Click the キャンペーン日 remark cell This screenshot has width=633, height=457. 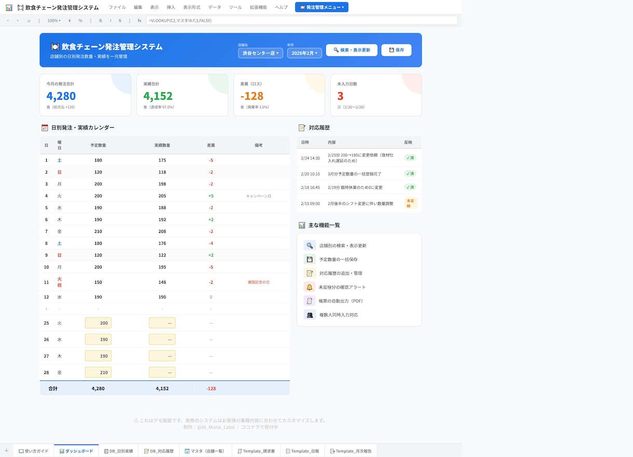(258, 196)
